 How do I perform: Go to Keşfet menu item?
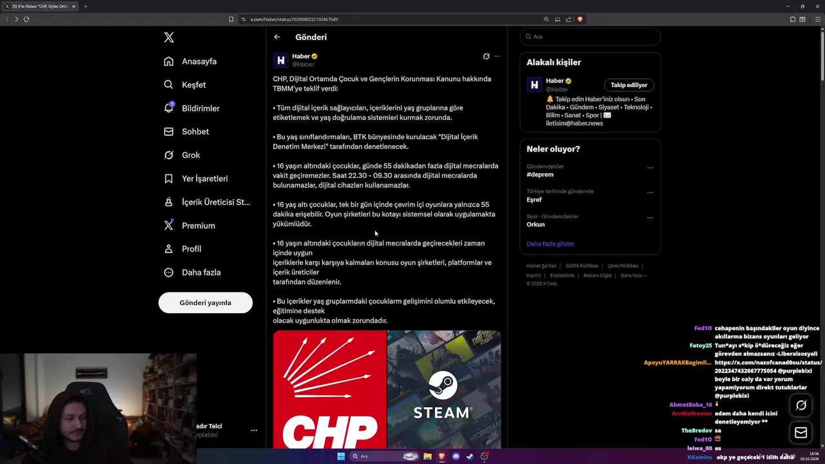(194, 84)
